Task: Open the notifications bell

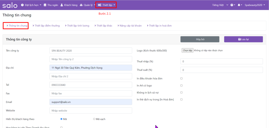Action: pos(239,5)
